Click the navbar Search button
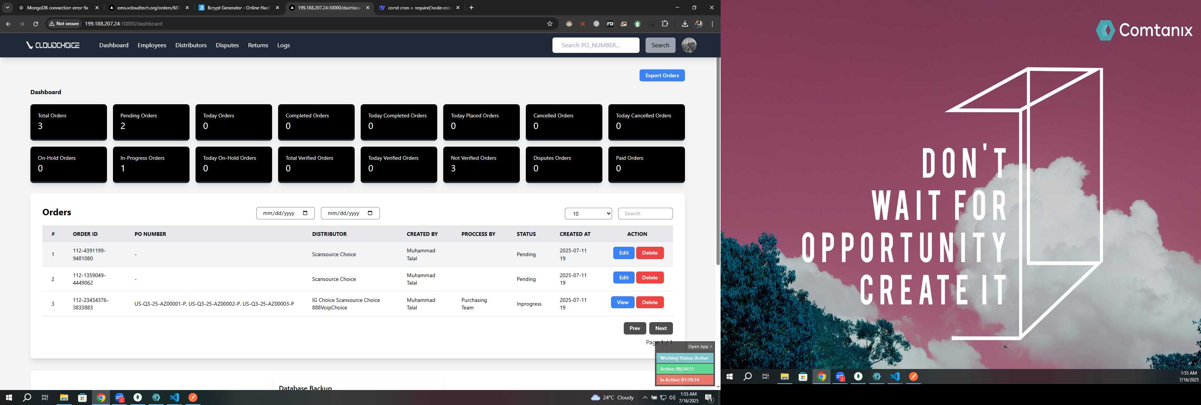 [660, 45]
